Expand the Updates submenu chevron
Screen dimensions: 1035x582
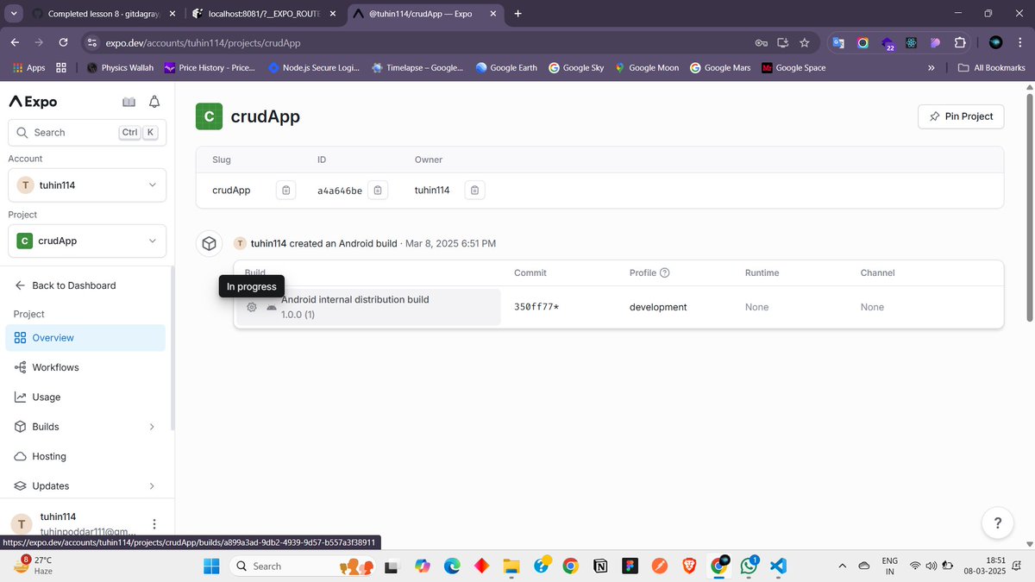click(152, 486)
